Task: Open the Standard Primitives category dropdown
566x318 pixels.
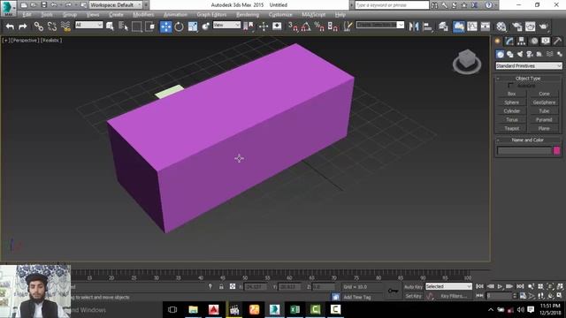Action: pyautogui.click(x=529, y=66)
